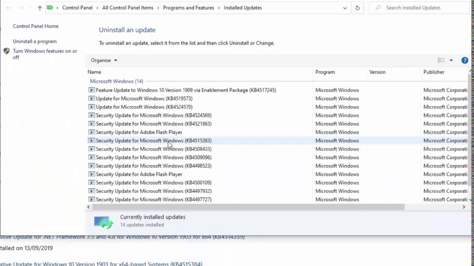Select Security Update for Microsoft Windows (KB4500109)

point(154,182)
